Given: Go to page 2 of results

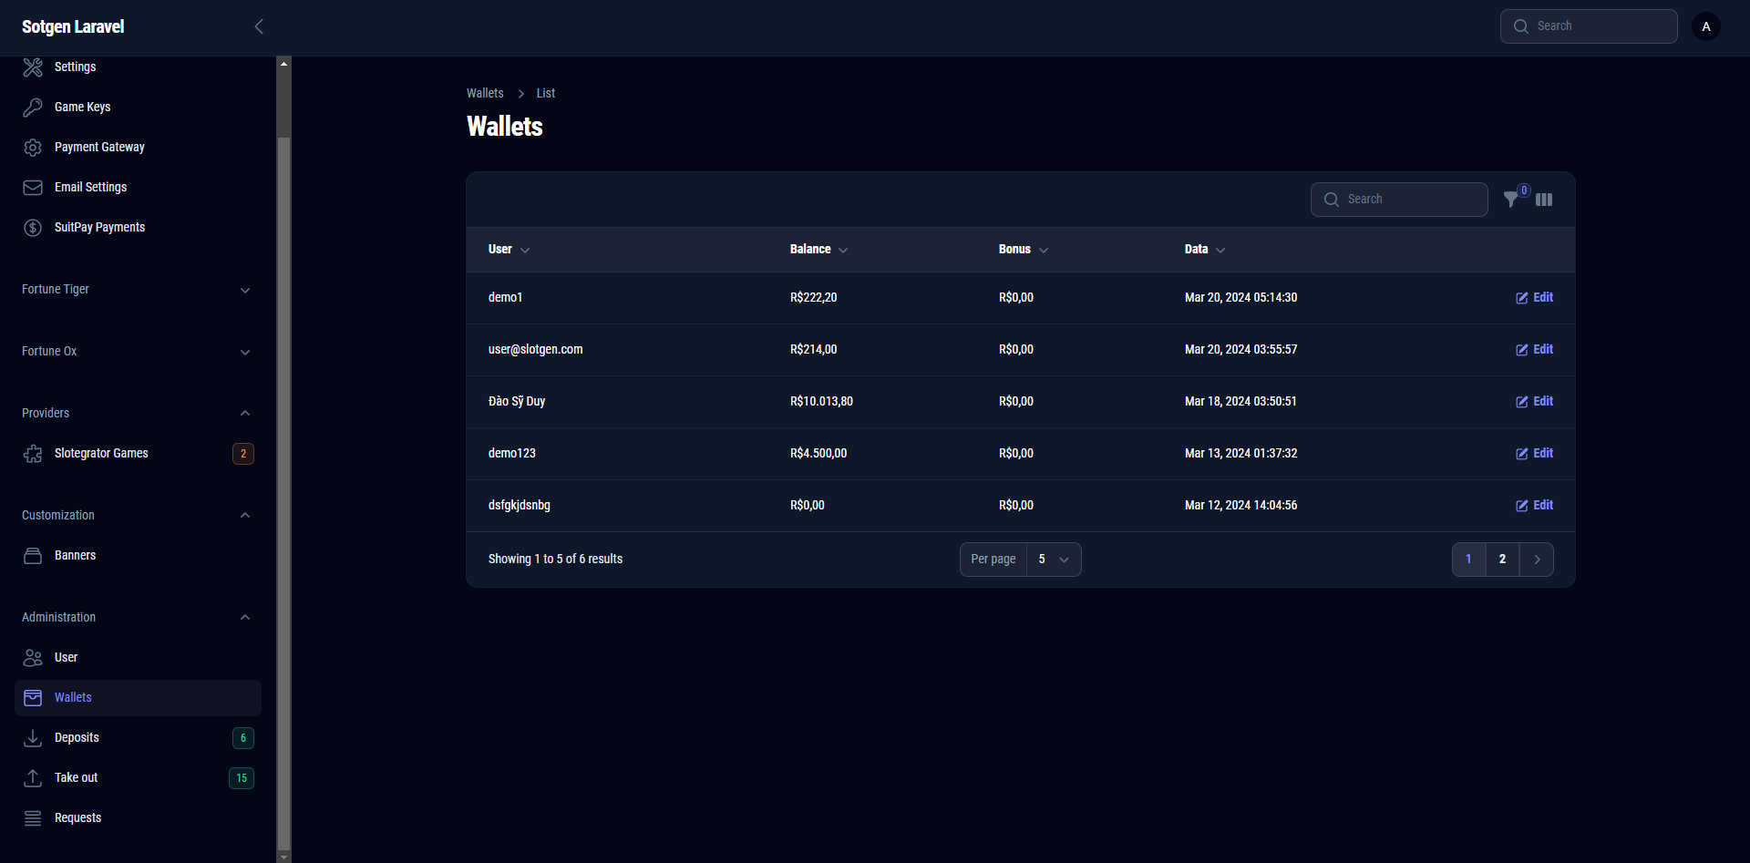Looking at the screenshot, I should point(1502,560).
